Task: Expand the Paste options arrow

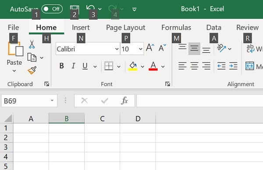Action: pyautogui.click(x=14, y=71)
